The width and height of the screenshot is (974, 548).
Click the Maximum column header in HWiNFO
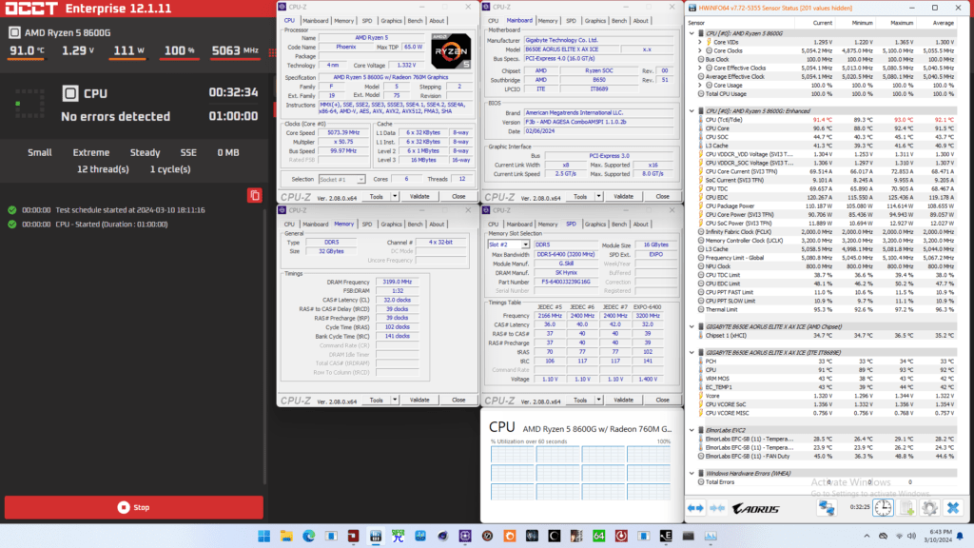902,23
